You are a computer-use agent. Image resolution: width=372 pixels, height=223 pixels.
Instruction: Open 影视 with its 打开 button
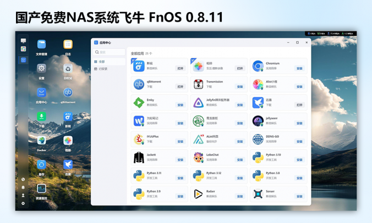pos(180,69)
